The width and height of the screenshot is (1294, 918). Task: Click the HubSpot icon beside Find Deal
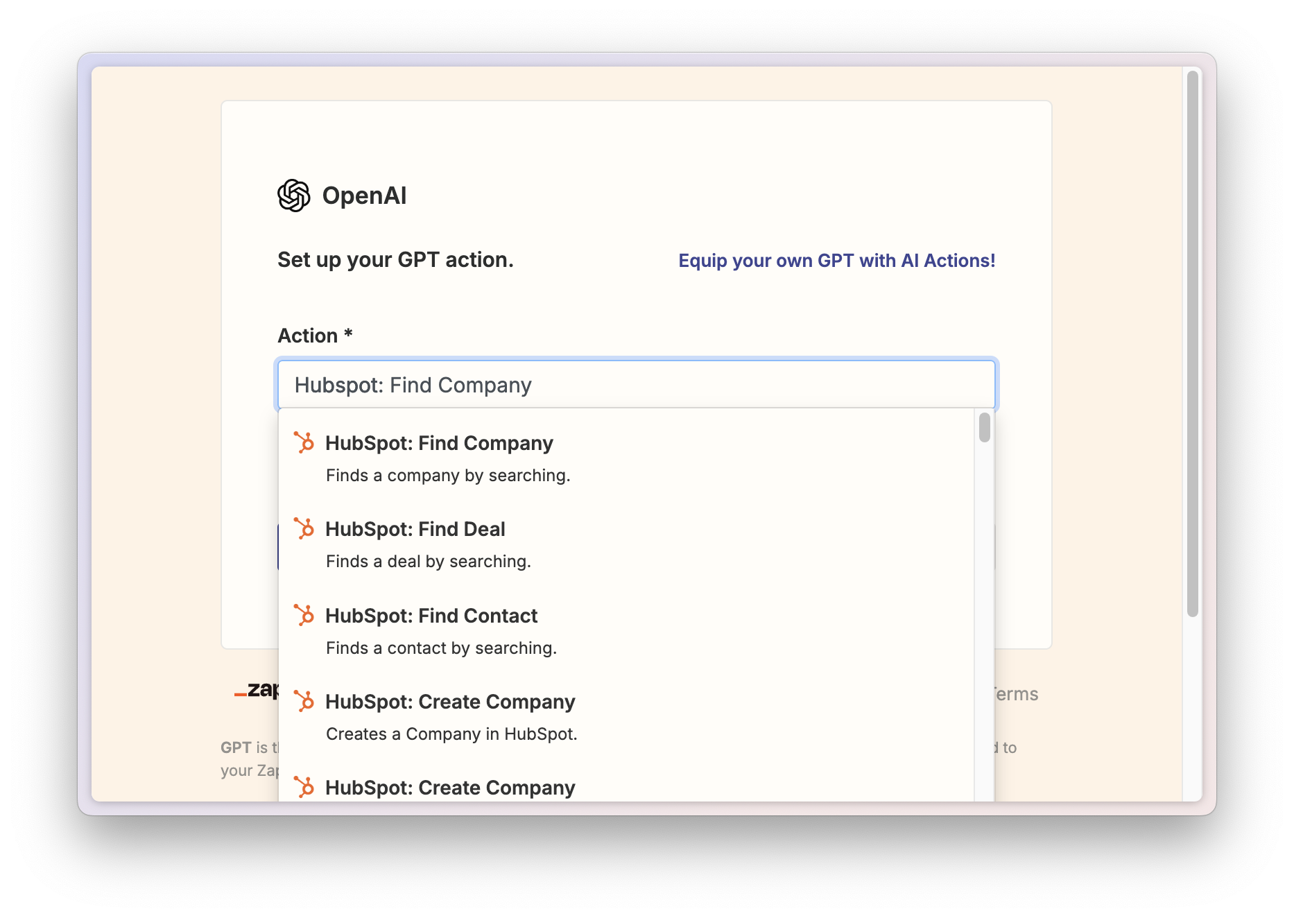(x=304, y=528)
